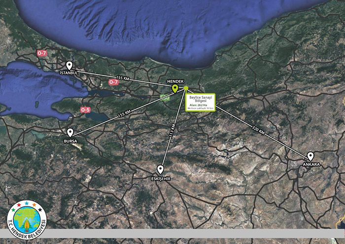The height and width of the screenshot is (244, 345).
Task: Select the Ankara map pin
Action: [310, 156]
